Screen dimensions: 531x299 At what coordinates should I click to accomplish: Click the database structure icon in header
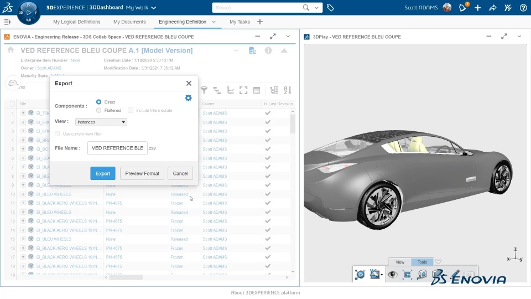click(x=252, y=50)
